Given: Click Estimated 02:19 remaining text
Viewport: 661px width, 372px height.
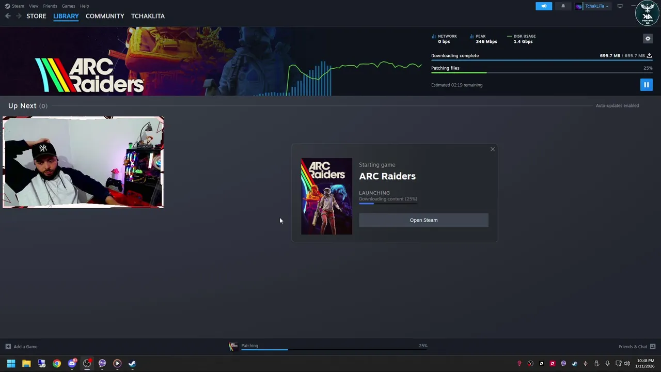Looking at the screenshot, I should [x=457, y=85].
